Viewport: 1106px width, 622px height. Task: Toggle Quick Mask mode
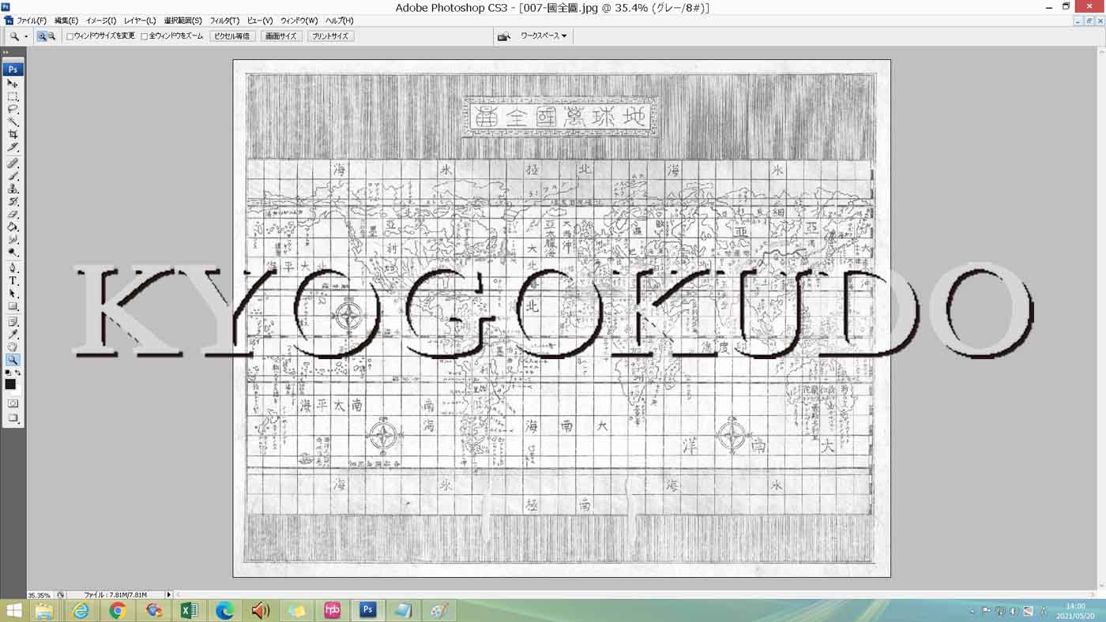(x=13, y=403)
